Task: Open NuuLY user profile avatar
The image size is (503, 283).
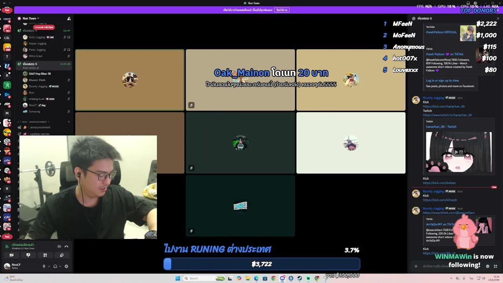Action: (x=7, y=266)
